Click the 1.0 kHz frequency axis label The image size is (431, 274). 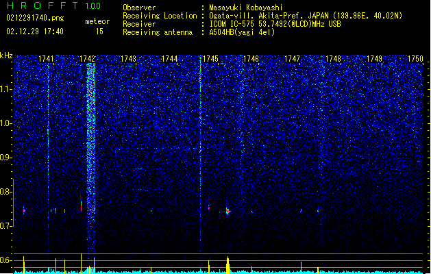tap(6, 123)
